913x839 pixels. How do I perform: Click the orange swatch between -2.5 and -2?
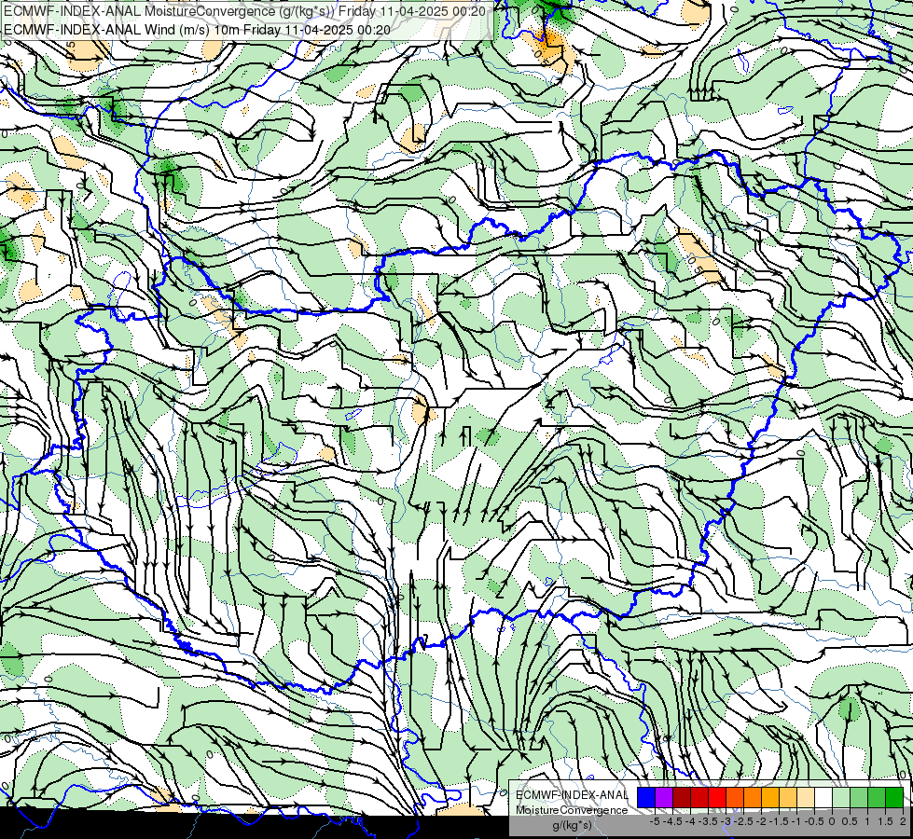click(753, 798)
